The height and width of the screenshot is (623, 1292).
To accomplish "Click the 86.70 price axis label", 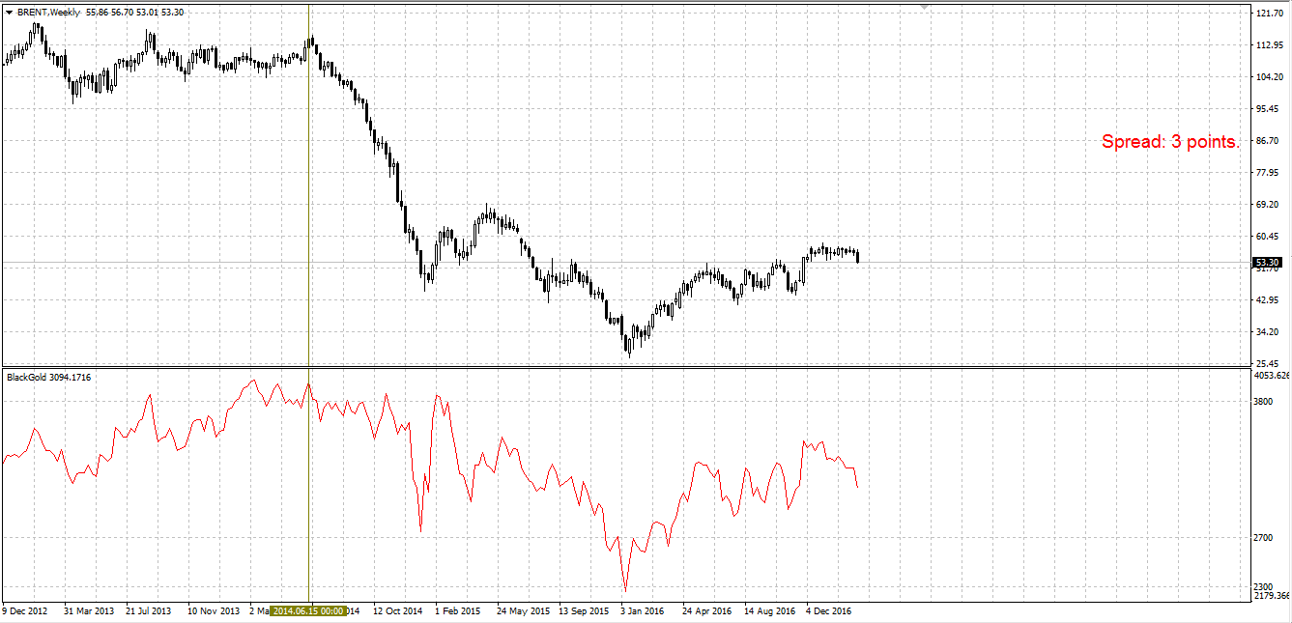I will 1267,141.
